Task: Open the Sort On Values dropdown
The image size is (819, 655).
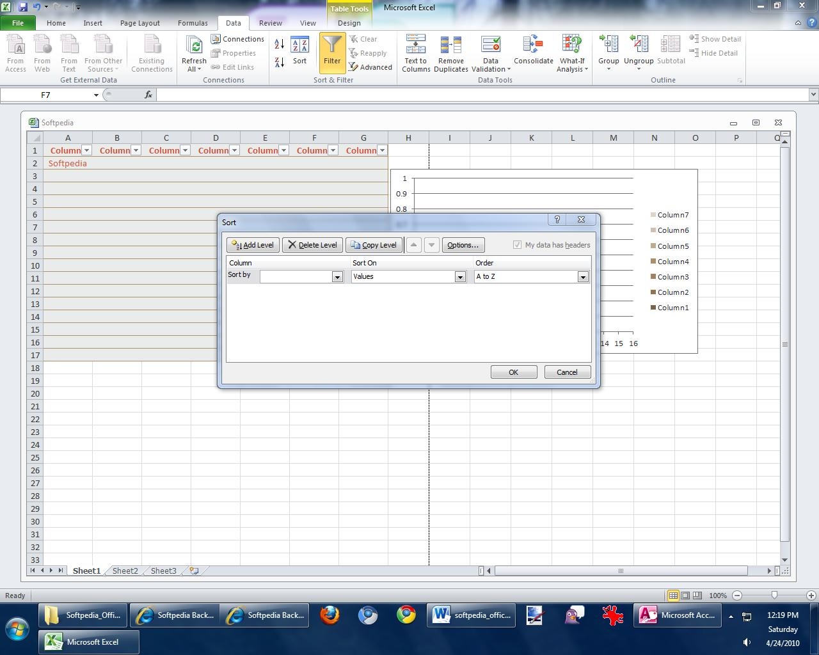Action: pos(459,277)
